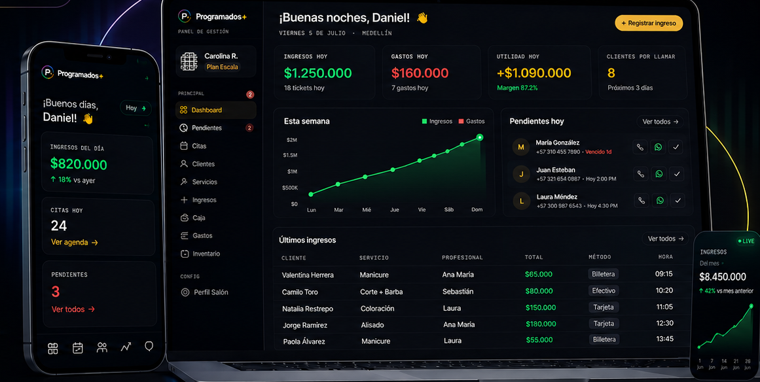Viewport: 760px width, 382px height.
Task: Click Vencido 1d label
Action: click(x=598, y=152)
